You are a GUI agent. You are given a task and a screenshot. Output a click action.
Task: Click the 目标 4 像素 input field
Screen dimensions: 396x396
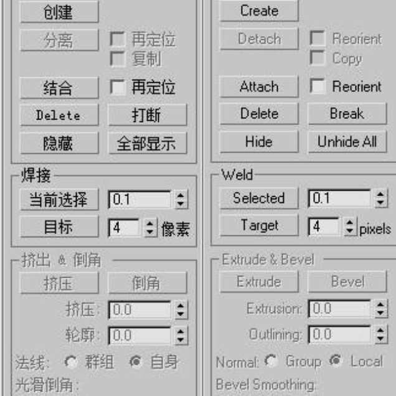click(123, 227)
